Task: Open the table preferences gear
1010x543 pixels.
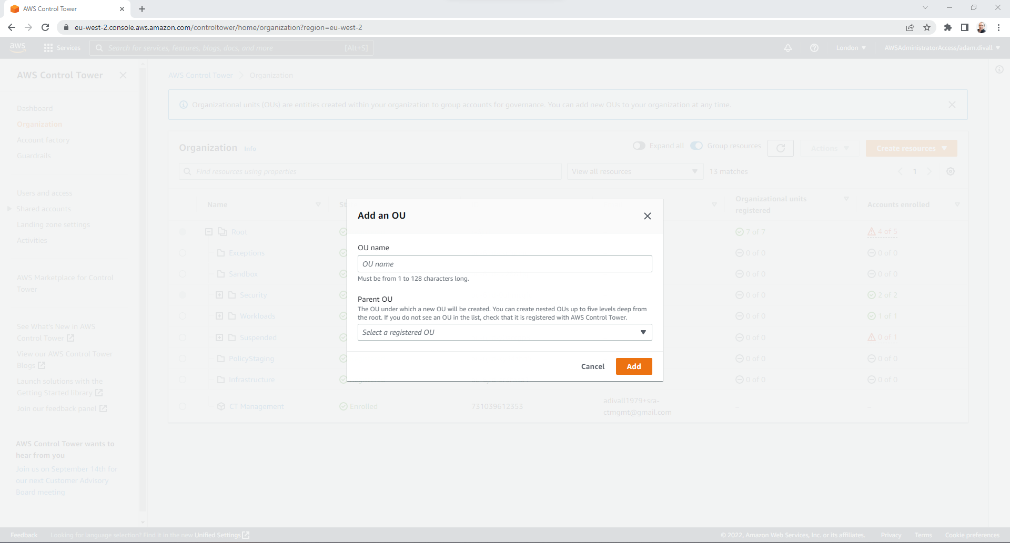Action: 951,171
